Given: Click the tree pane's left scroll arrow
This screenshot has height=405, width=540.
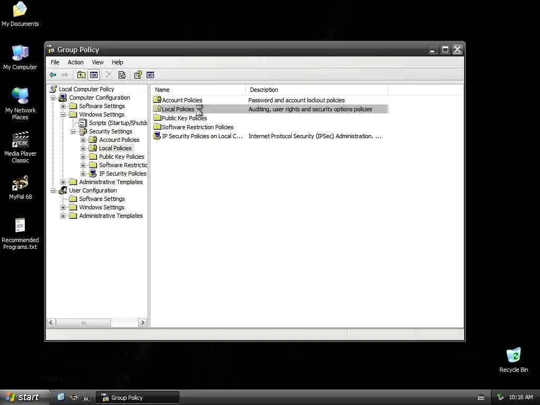Looking at the screenshot, I should 51,323.
